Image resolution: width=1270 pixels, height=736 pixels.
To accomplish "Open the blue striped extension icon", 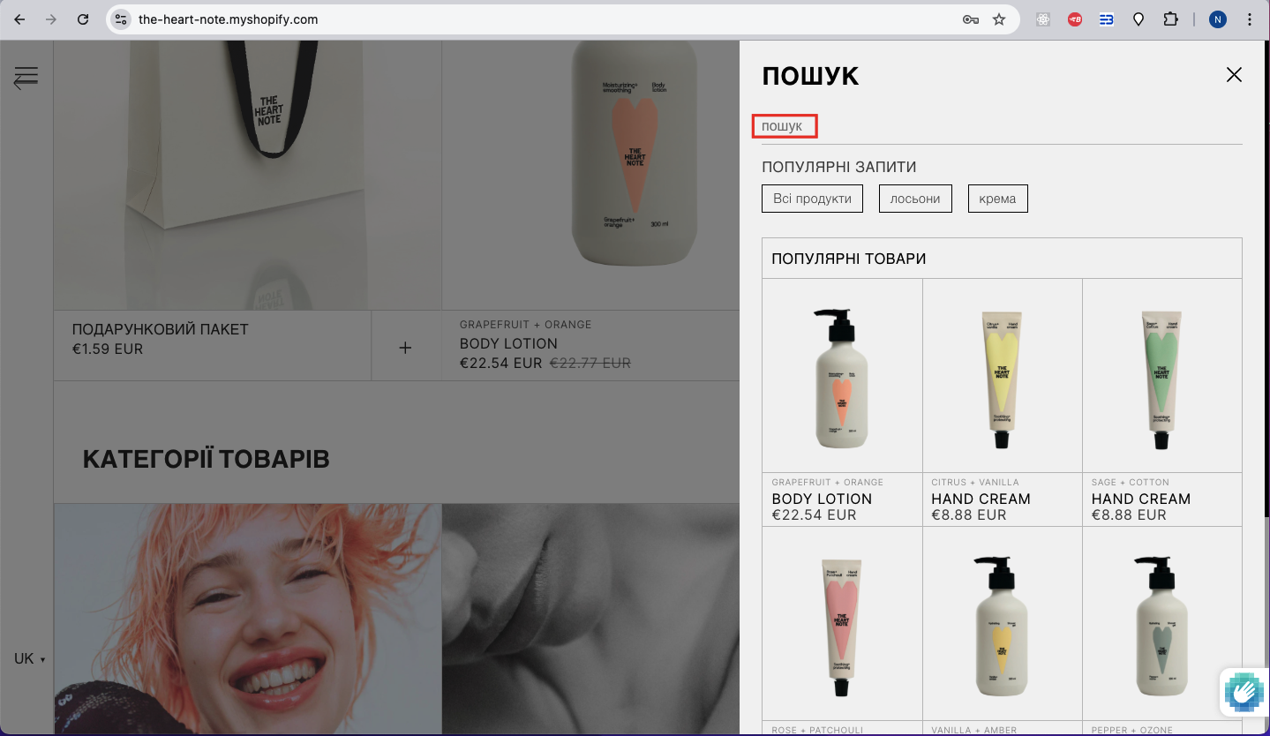I will (x=1107, y=19).
